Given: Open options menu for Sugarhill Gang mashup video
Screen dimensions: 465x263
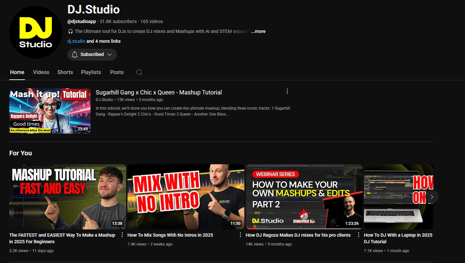Looking at the screenshot, I should (x=287, y=91).
